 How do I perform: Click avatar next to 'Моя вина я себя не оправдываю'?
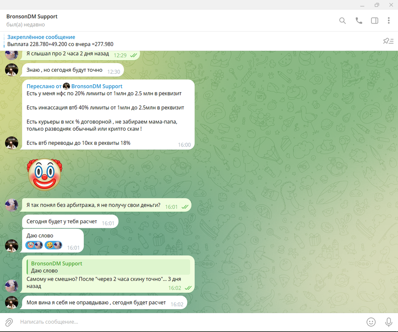coord(12,302)
